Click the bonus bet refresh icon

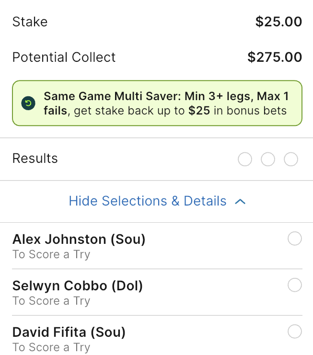(28, 103)
